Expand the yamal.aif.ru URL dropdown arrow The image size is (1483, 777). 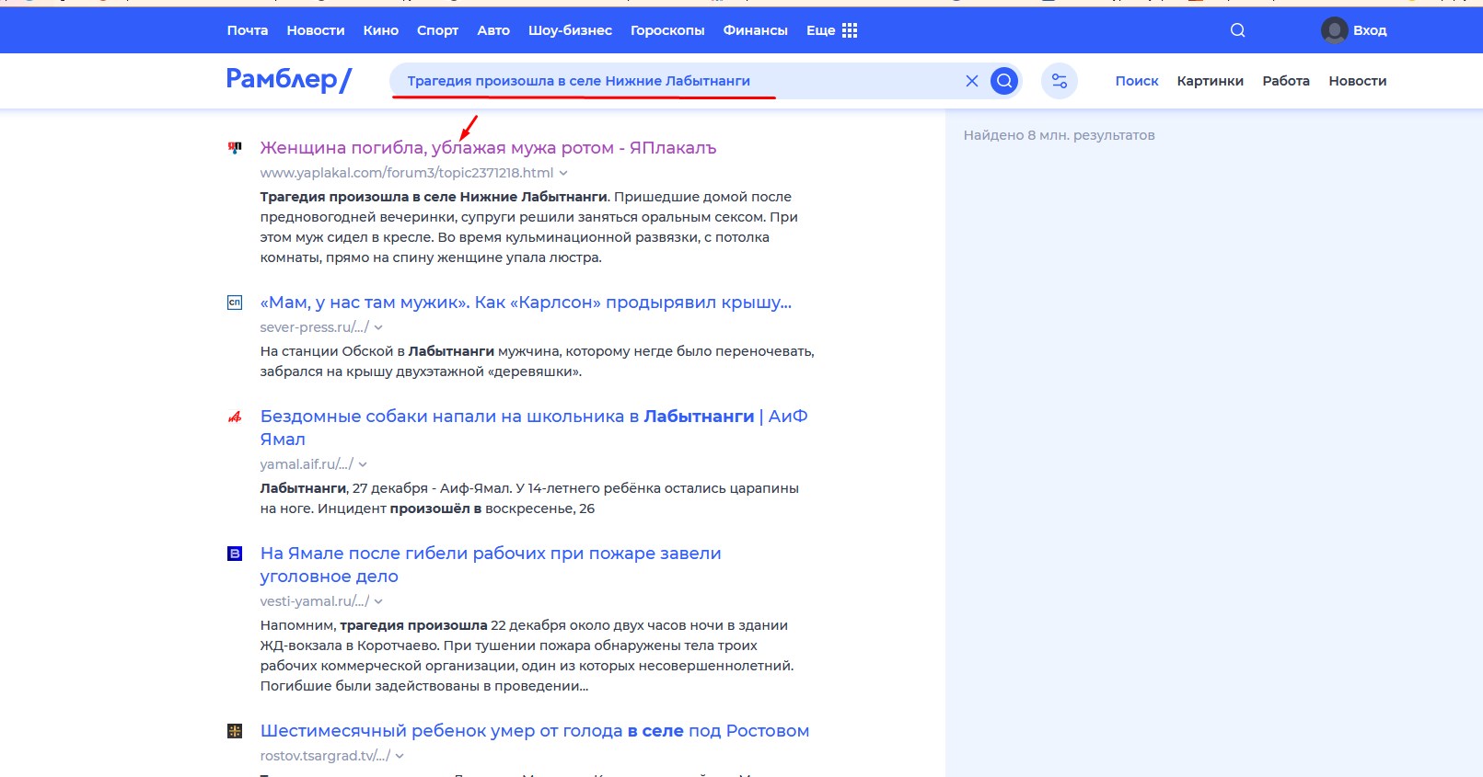[363, 464]
